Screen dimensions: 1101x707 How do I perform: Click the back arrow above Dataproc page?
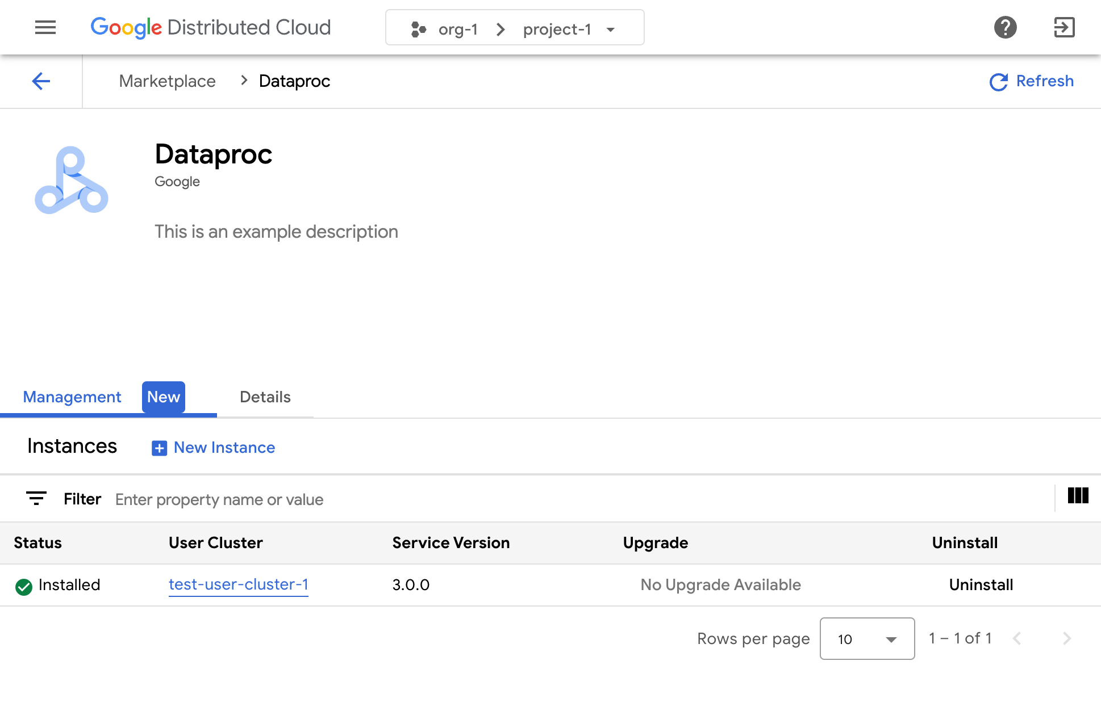41,81
